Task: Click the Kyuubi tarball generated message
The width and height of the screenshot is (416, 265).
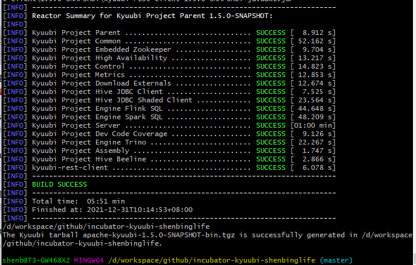Action: pyautogui.click(x=208, y=239)
